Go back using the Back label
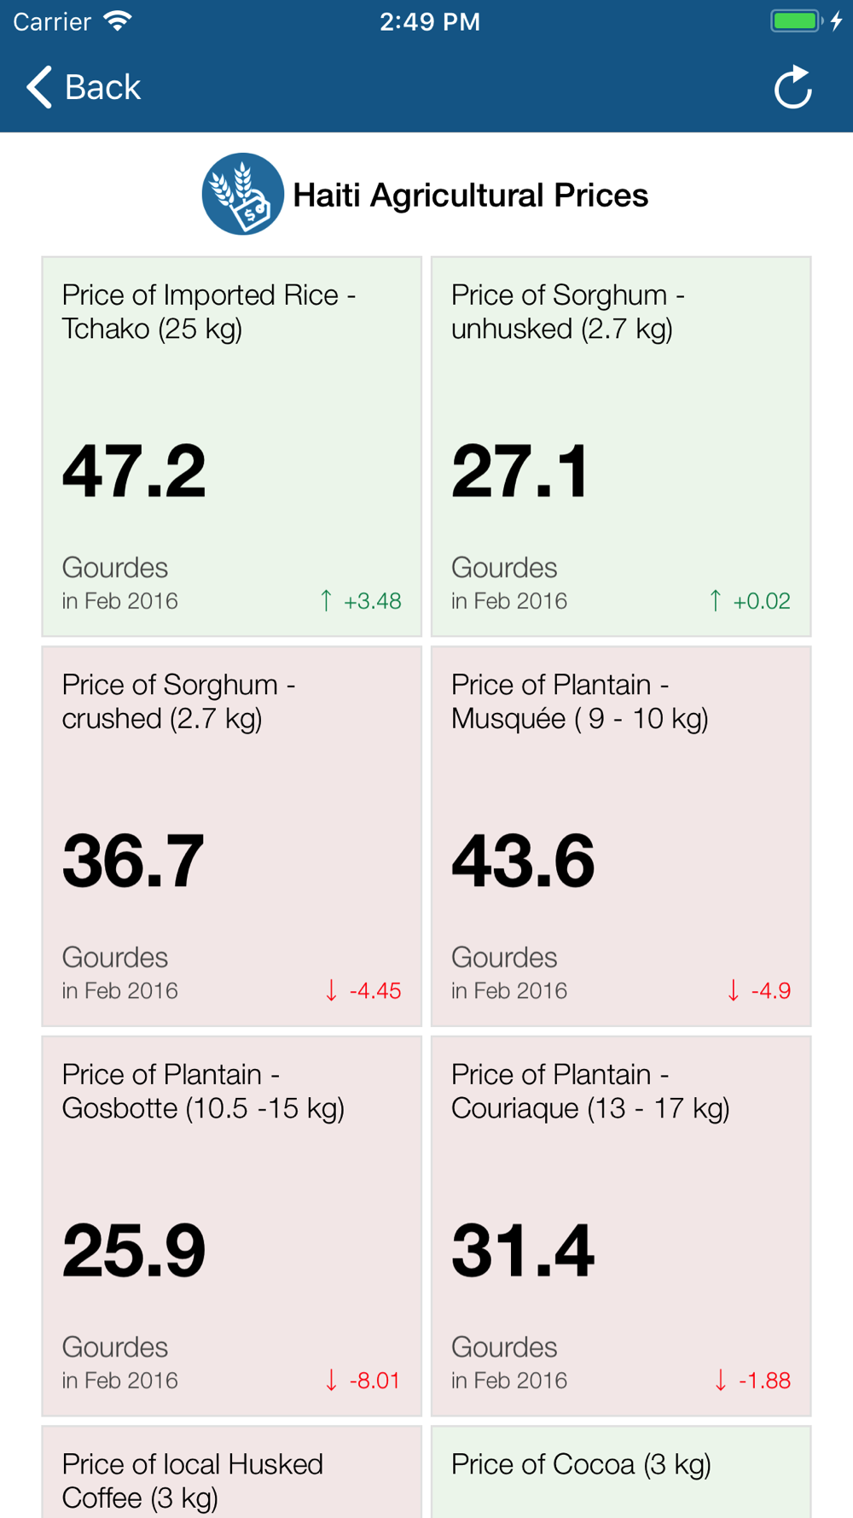Screen dimensions: 853x1518 click(x=102, y=87)
